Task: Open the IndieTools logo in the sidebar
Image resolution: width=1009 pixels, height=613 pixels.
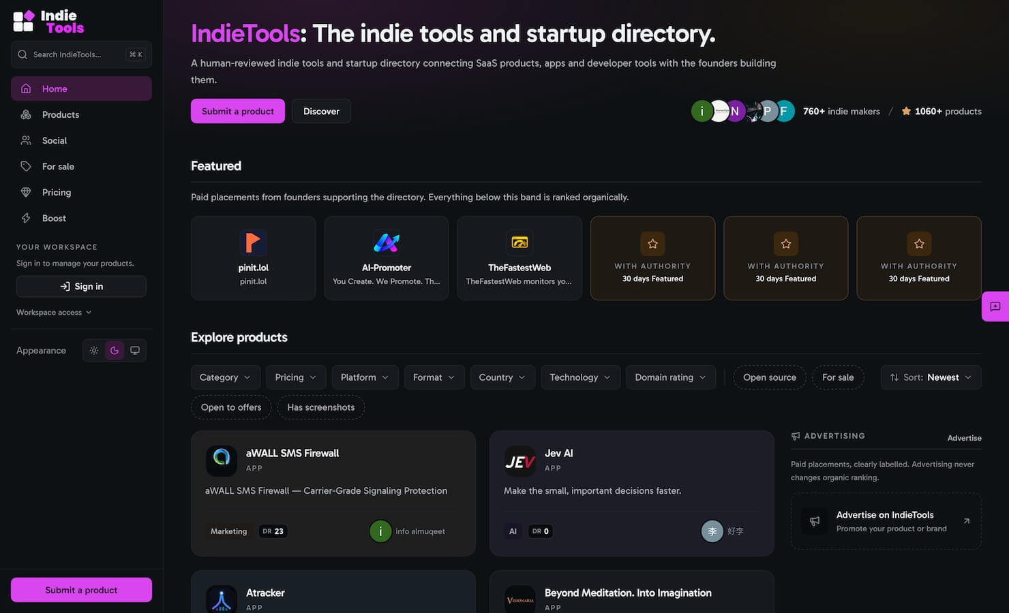Action: (48, 21)
